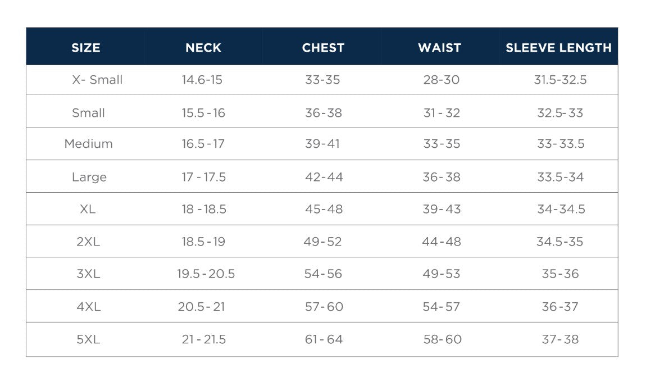Click waist value 44-48 in 2XL row
Screen dimensions: 646x386
tap(442, 242)
